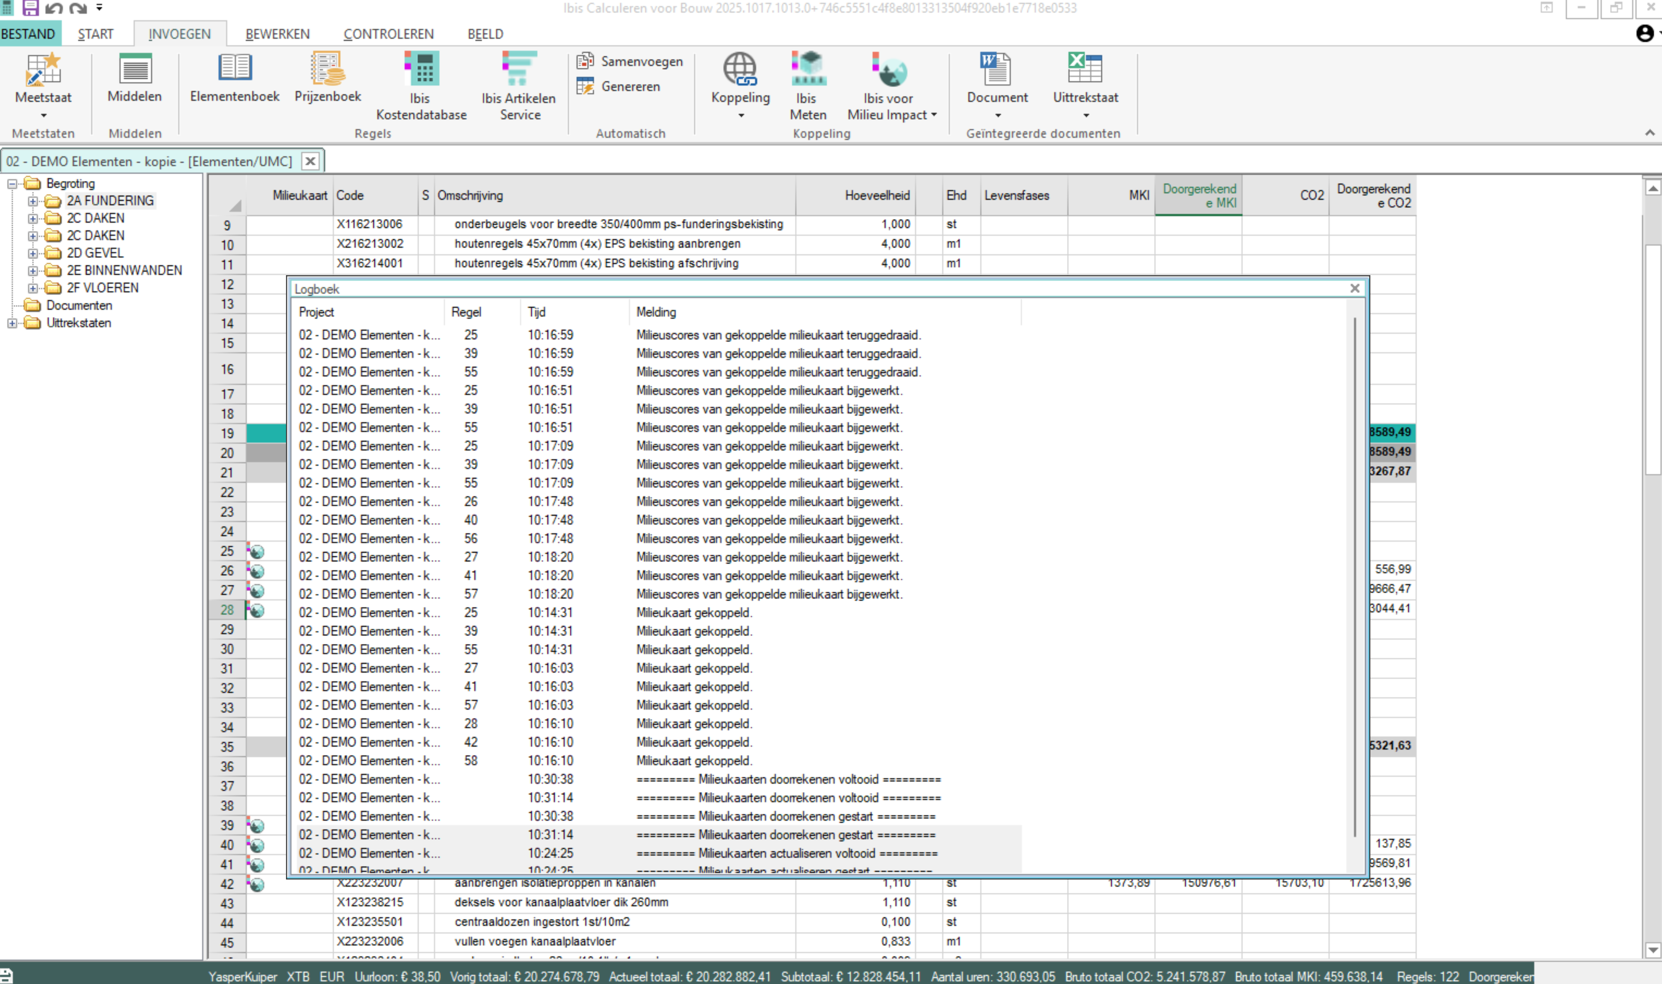Click the Genereren tool
This screenshot has width=1662, height=984.
622,86
